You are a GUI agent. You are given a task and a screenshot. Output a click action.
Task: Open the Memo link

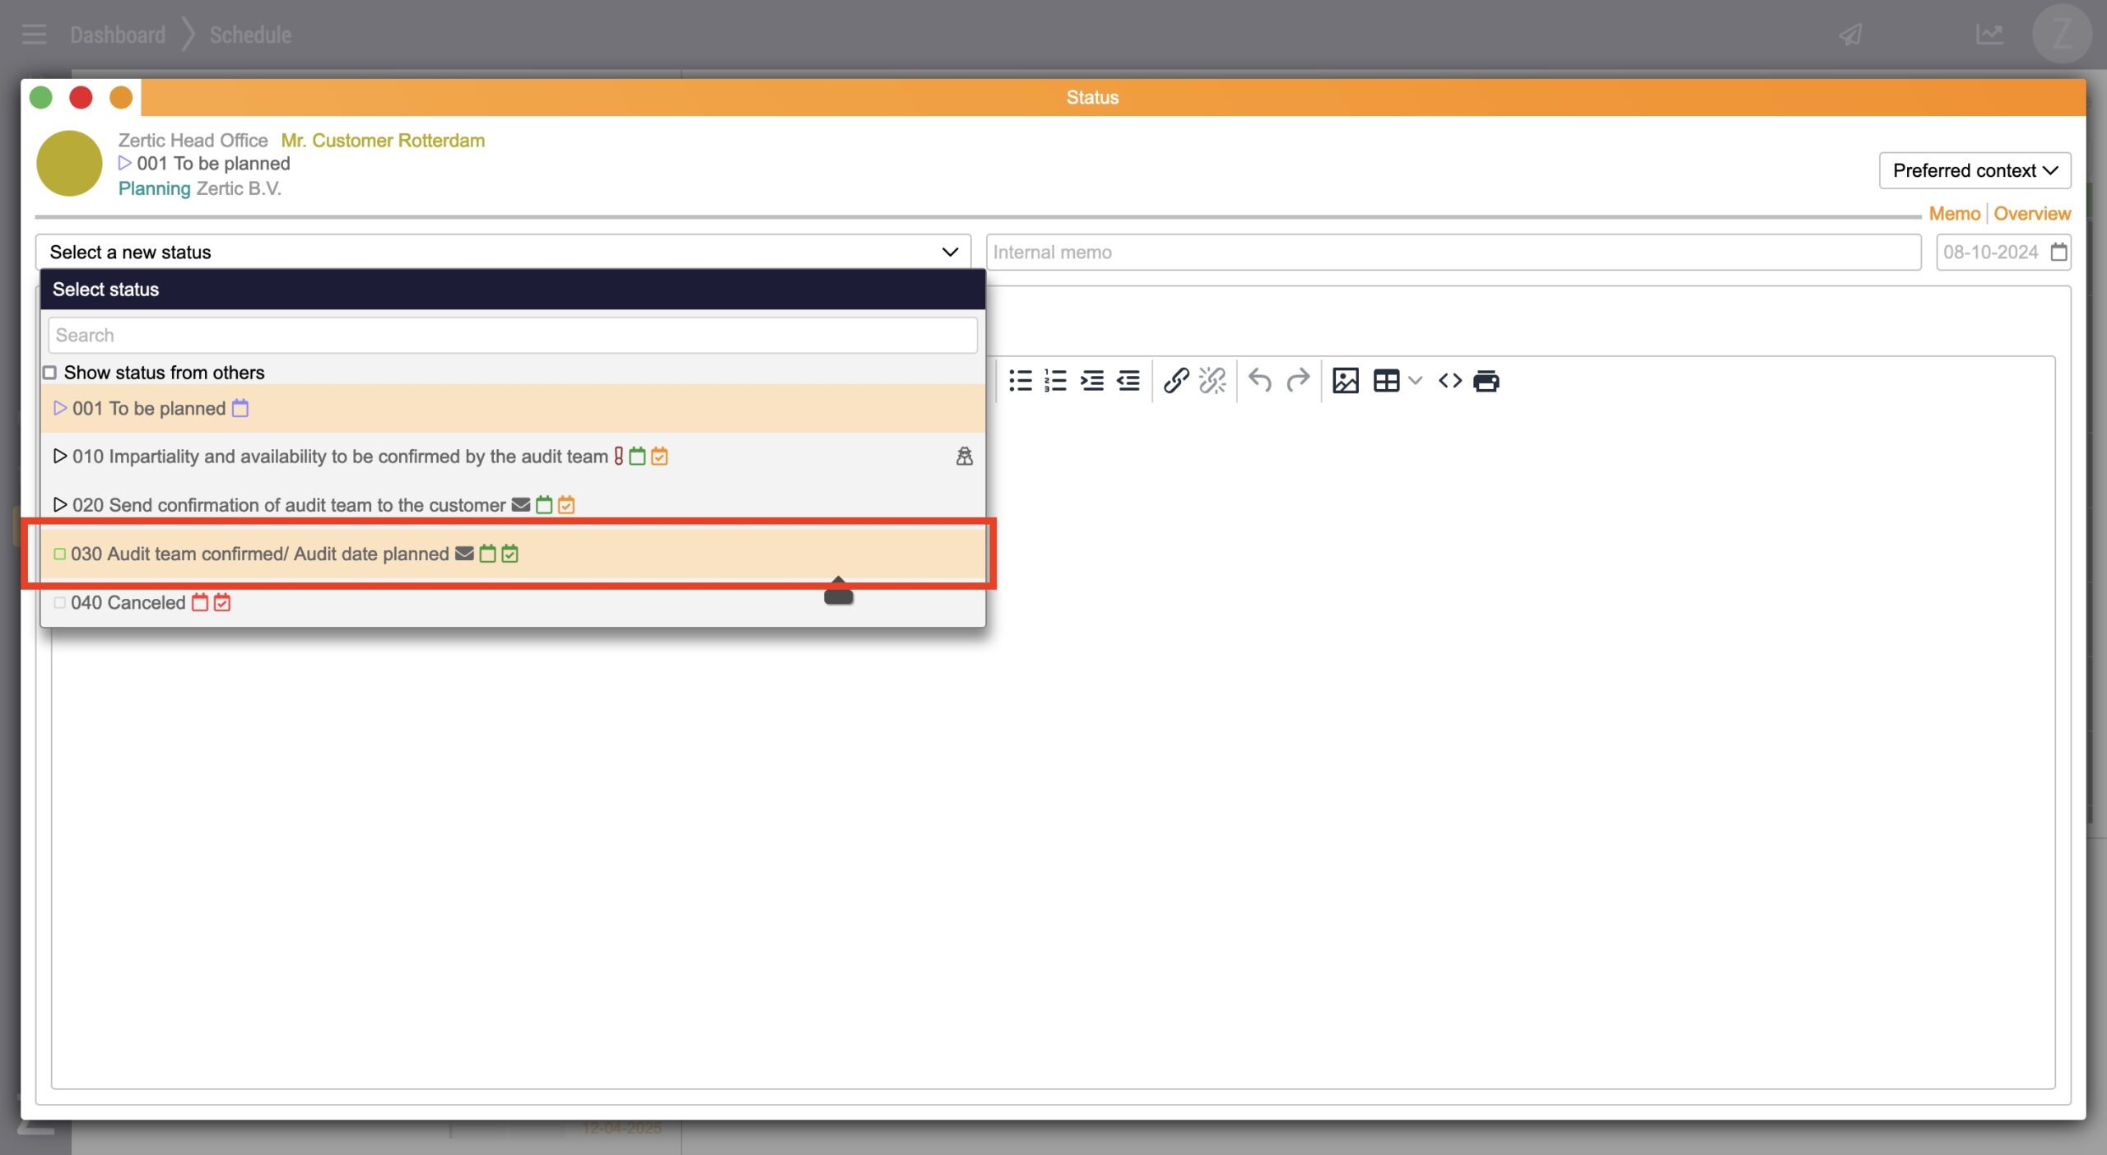click(x=1954, y=214)
